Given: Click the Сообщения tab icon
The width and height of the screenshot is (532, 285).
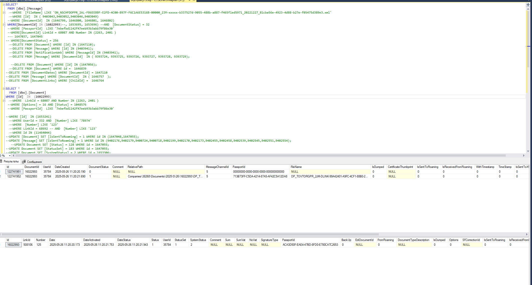Looking at the screenshot, I should pos(24,162).
